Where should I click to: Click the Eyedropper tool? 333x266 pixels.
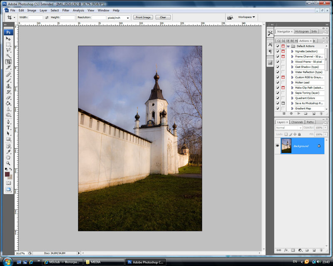tap(8, 152)
